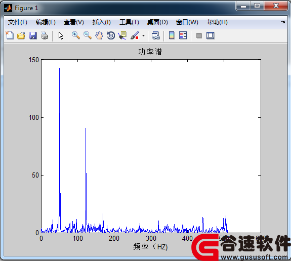The width and height of the screenshot is (291, 261).
Task: Open the 编辑(E) menu
Action: [x=46, y=22]
